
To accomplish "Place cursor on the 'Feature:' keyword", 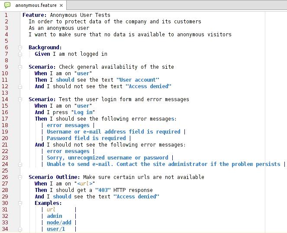I will (x=35, y=15).
